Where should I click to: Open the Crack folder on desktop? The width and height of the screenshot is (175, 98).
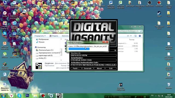pyautogui.click(x=169, y=14)
